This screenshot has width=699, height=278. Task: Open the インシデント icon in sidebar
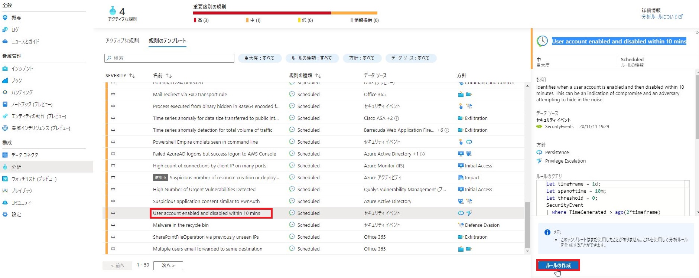[5, 69]
